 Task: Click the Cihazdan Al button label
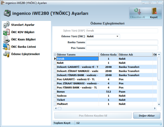point(137,17)
